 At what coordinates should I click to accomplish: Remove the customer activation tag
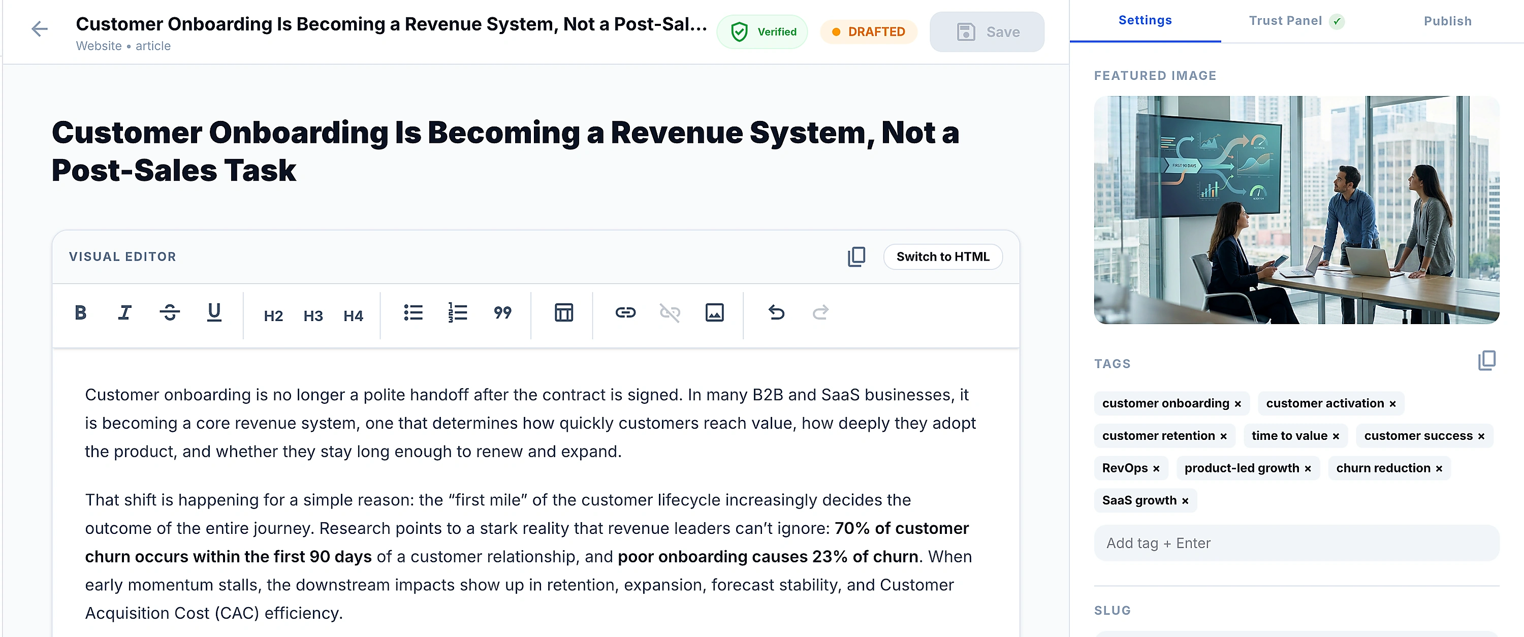[1392, 404]
